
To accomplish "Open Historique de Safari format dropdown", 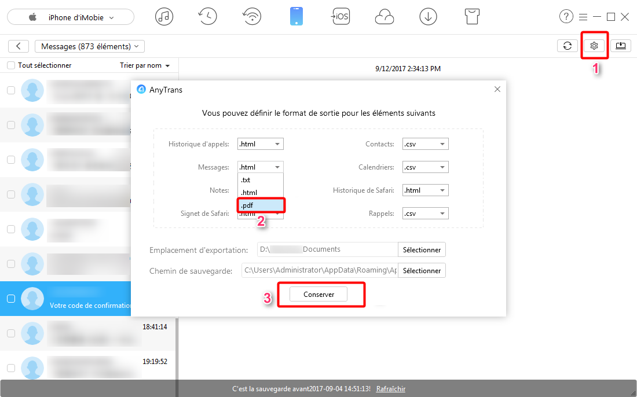I will 426,190.
